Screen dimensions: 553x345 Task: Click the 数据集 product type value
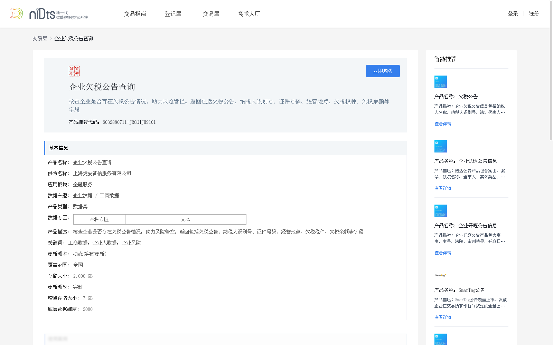(x=80, y=207)
